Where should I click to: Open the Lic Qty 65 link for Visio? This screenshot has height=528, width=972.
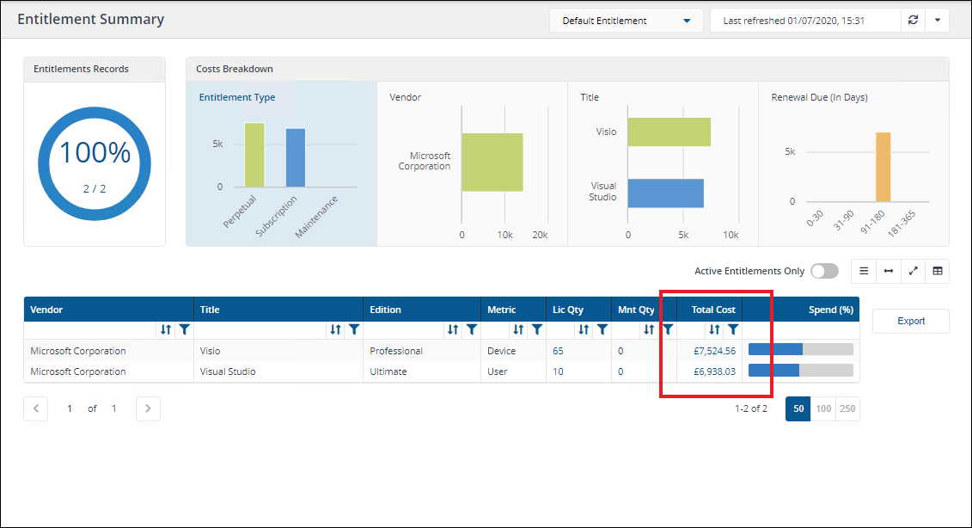coord(558,351)
